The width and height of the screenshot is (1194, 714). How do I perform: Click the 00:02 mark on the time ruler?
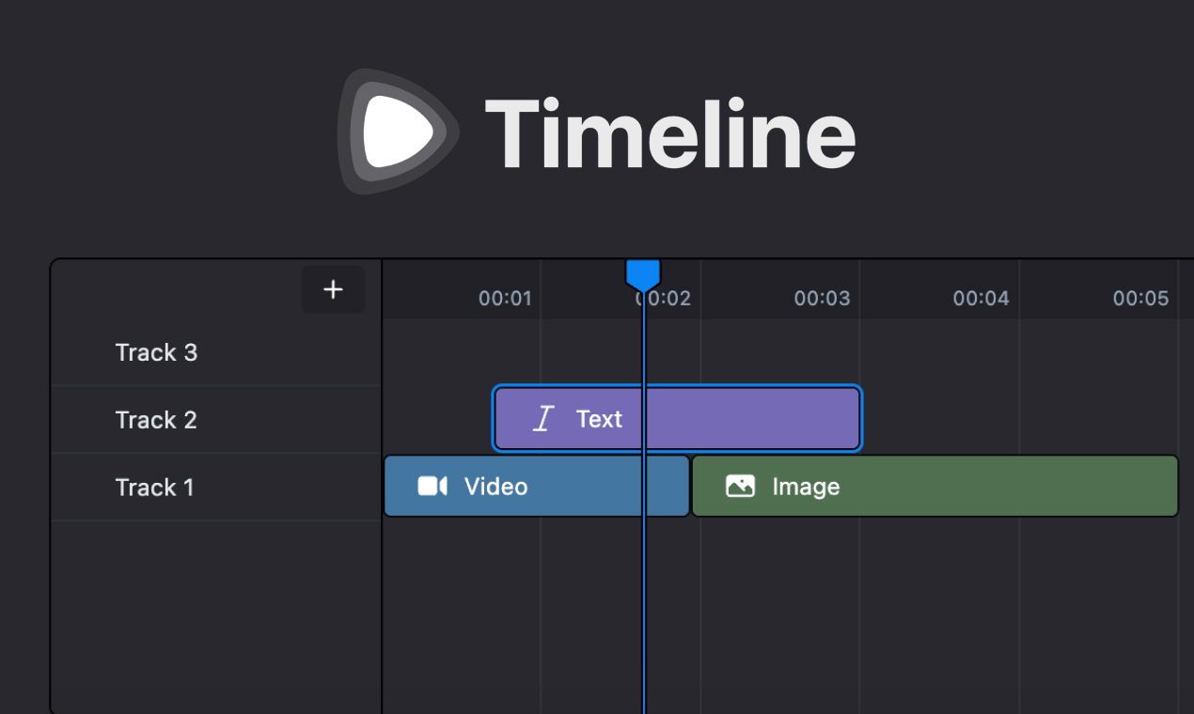pyautogui.click(x=664, y=298)
